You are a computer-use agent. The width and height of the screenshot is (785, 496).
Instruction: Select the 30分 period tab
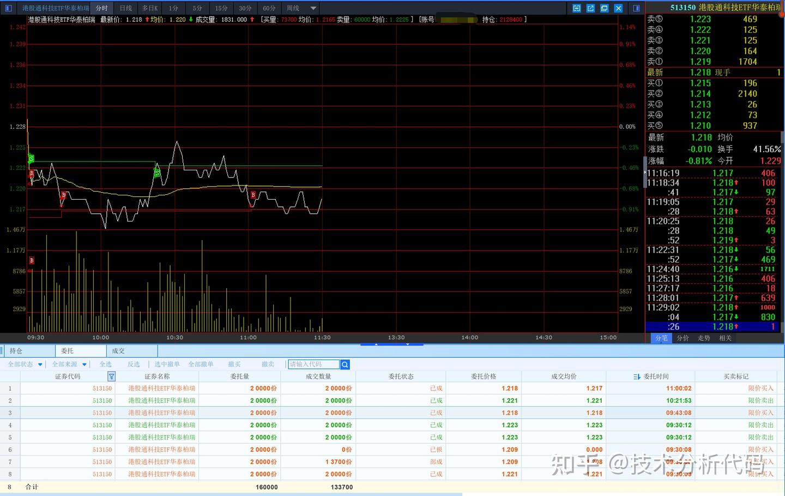pos(245,8)
